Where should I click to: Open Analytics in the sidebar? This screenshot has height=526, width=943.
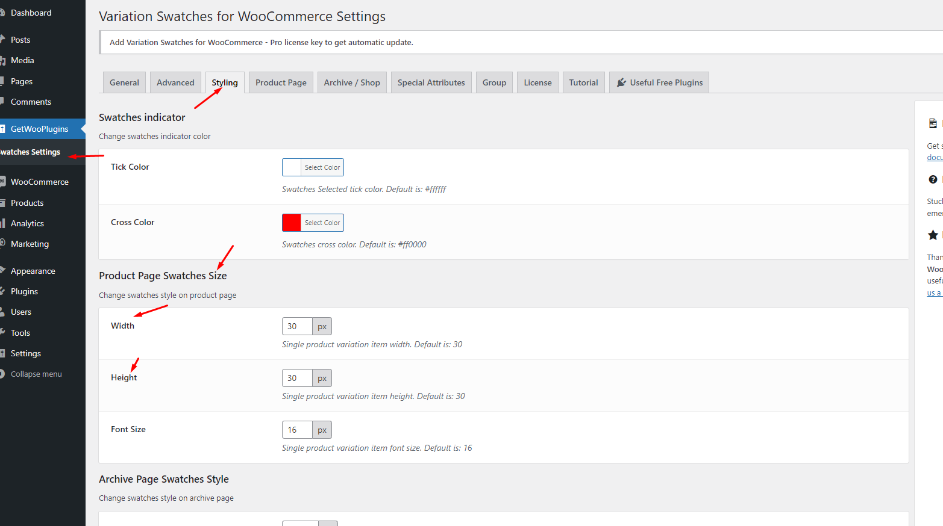coord(27,223)
